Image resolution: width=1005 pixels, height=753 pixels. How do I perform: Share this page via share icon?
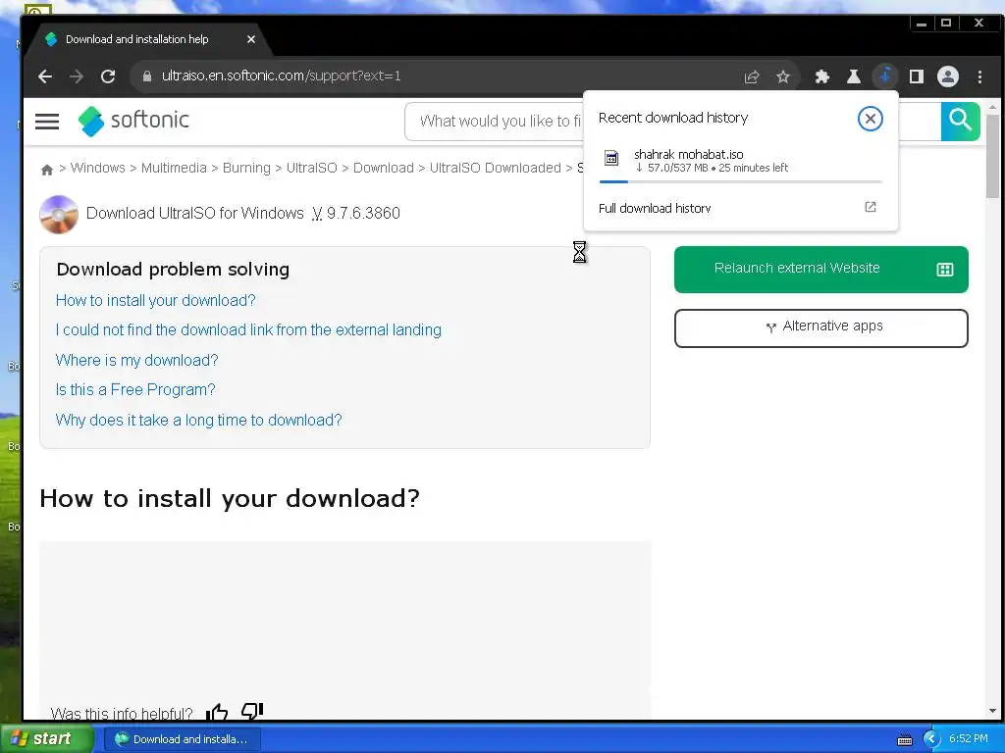tap(752, 76)
